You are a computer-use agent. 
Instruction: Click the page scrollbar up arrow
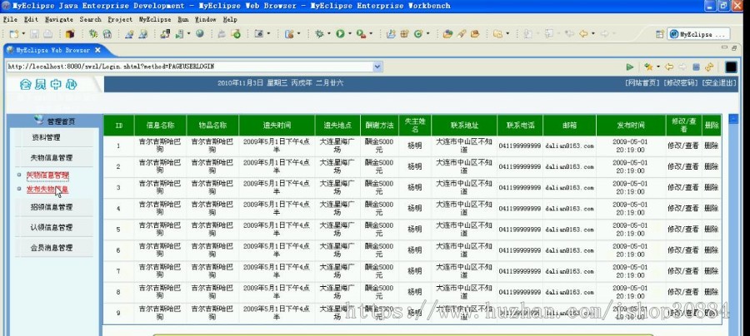click(x=733, y=119)
